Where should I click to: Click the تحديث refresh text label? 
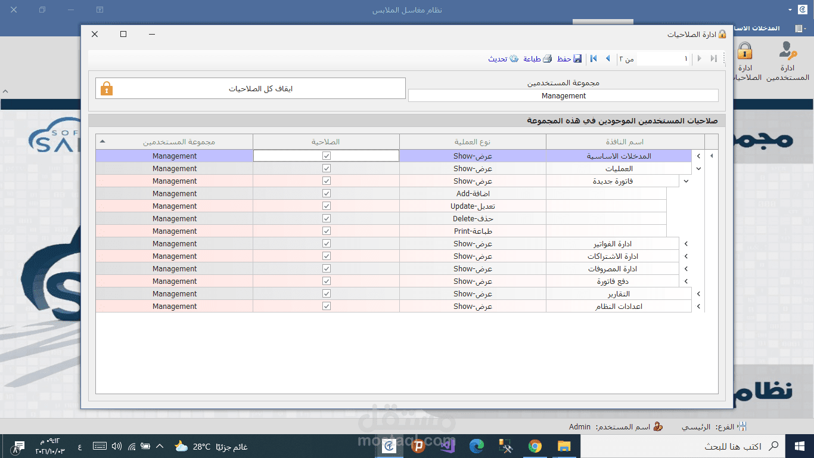[x=498, y=58]
